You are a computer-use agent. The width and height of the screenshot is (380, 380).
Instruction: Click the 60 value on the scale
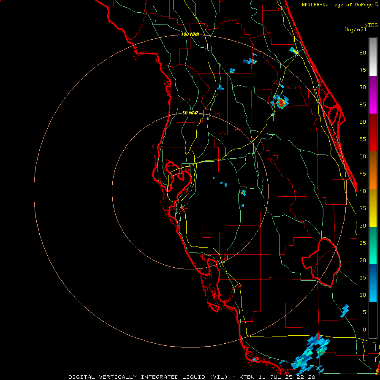pyautogui.click(x=363, y=122)
